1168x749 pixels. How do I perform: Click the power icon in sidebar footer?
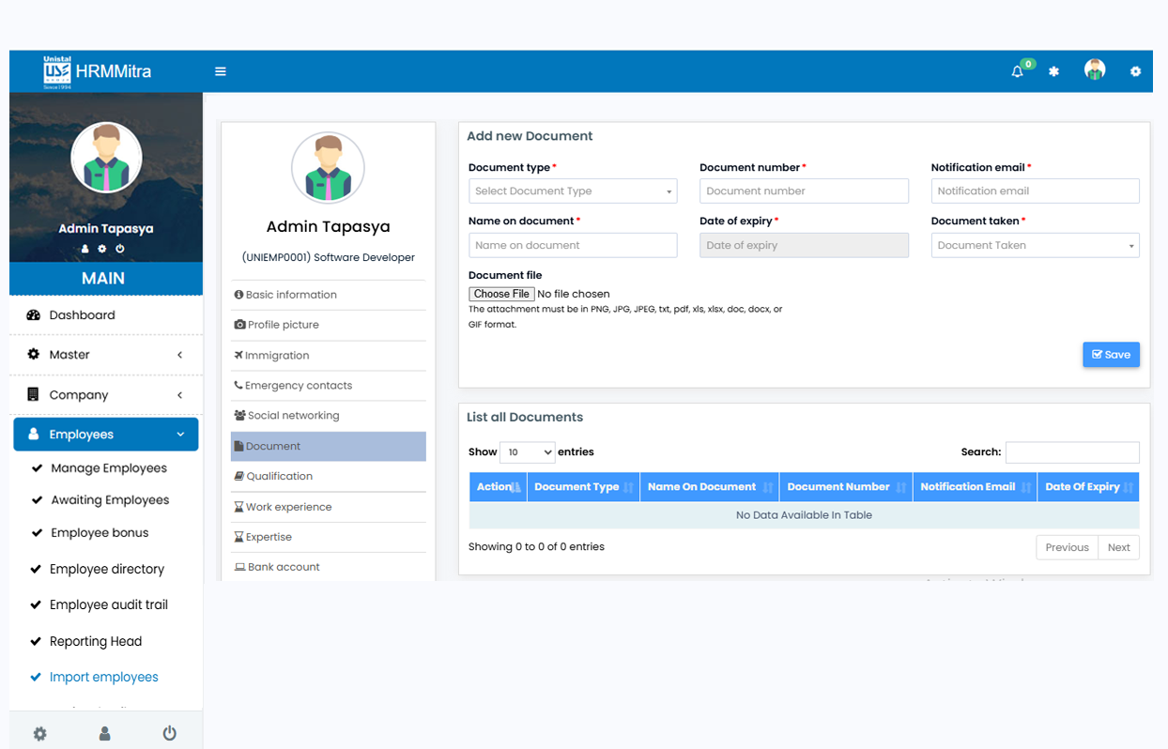(x=169, y=733)
